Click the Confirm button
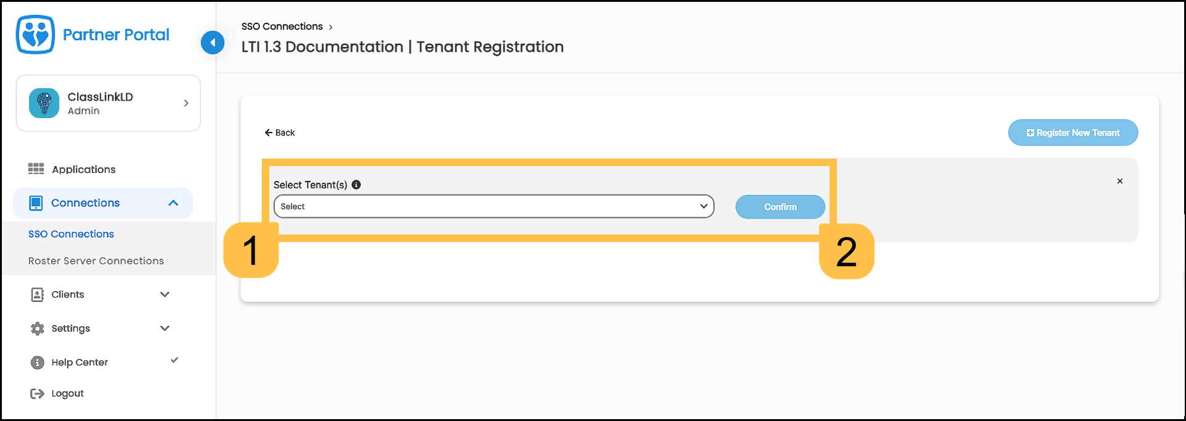 click(x=780, y=207)
